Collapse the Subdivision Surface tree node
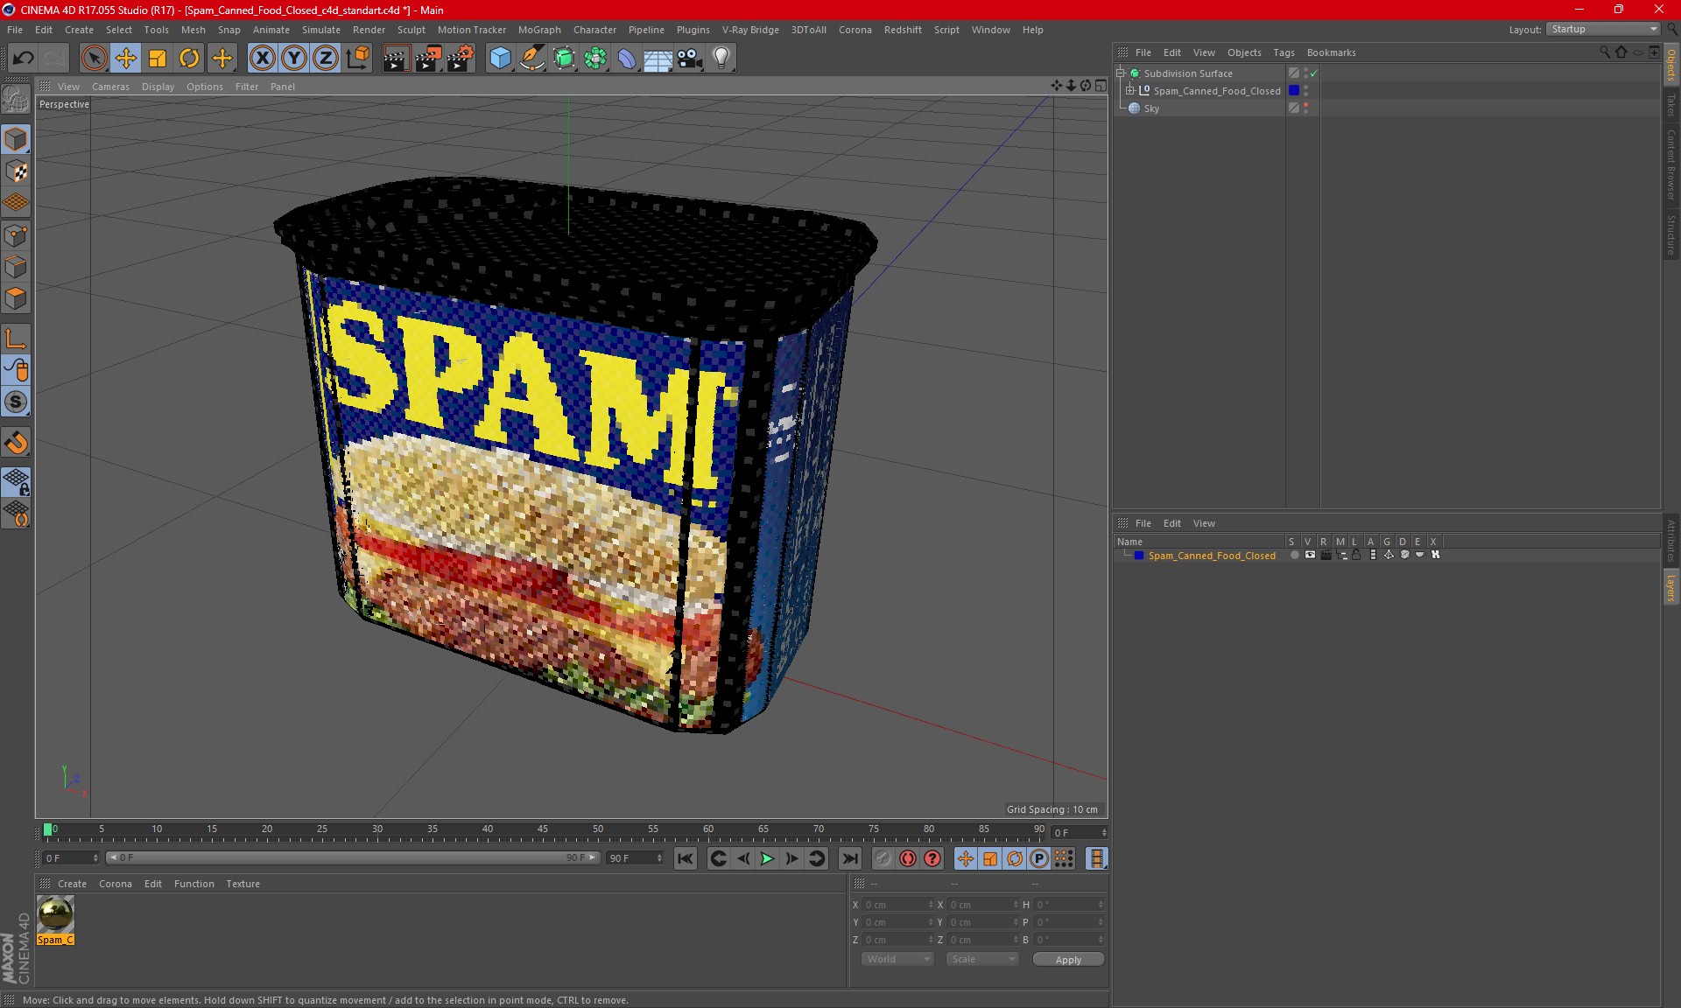This screenshot has width=1681, height=1008. pos(1120,73)
